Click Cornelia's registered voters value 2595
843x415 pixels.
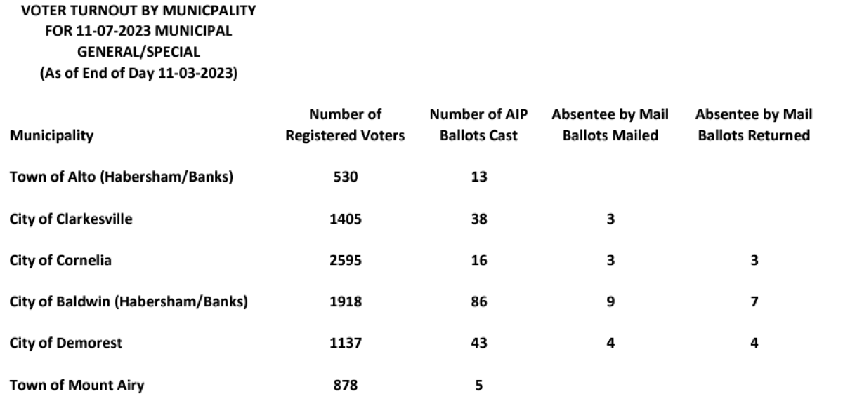click(345, 261)
